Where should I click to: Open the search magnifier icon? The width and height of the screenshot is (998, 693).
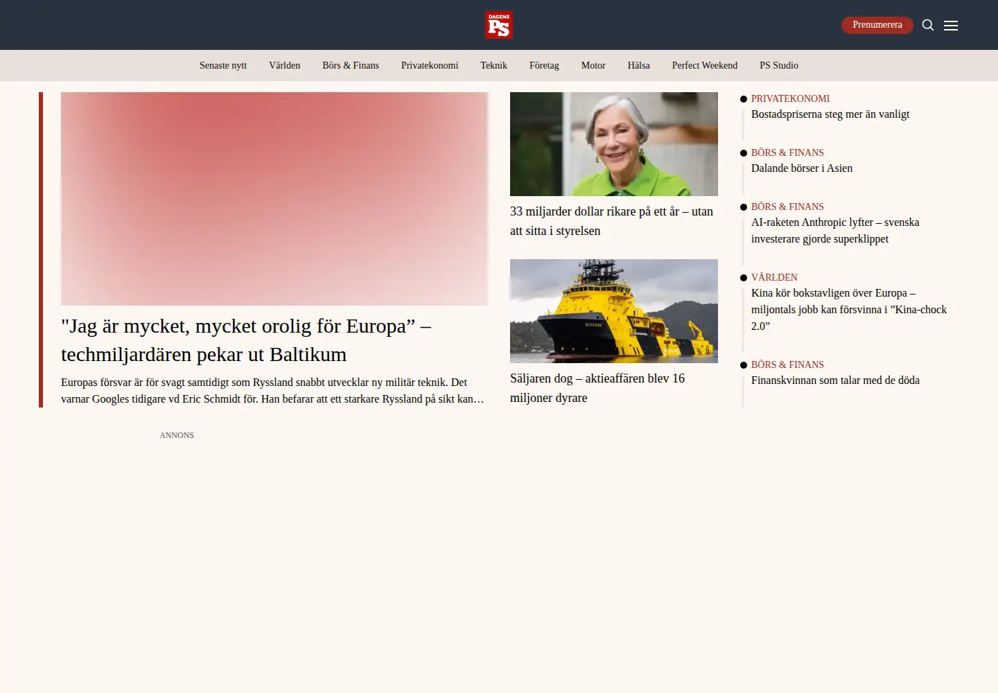pyautogui.click(x=928, y=25)
